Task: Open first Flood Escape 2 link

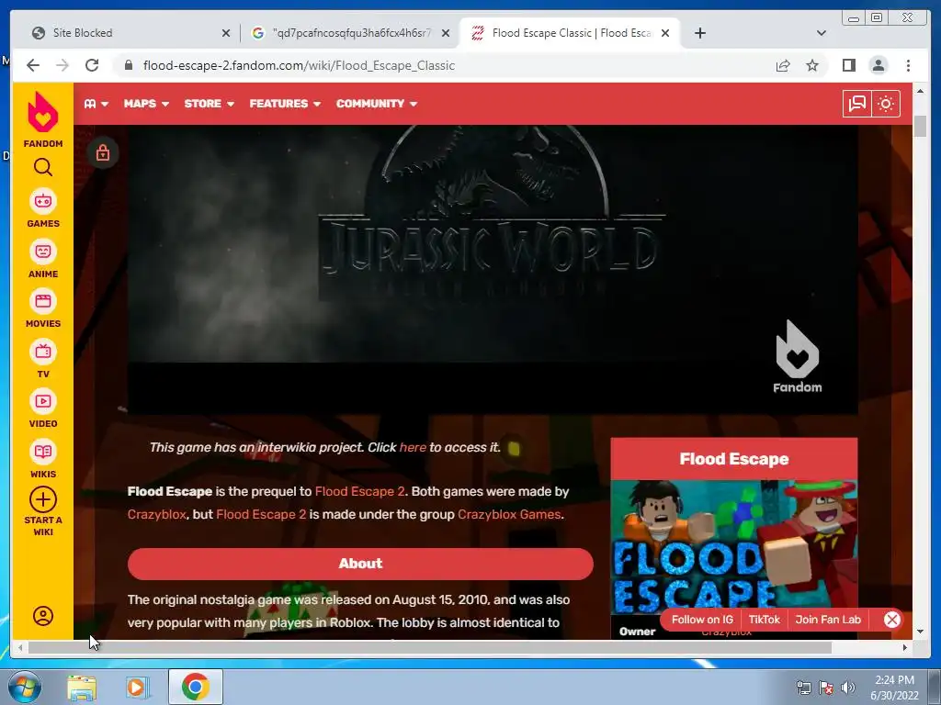Action: click(x=359, y=491)
